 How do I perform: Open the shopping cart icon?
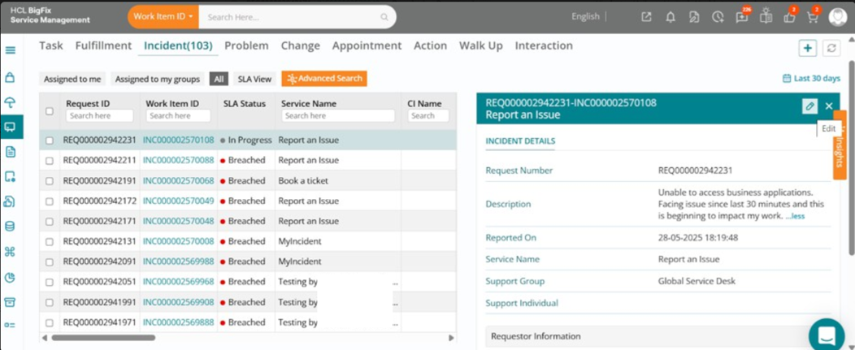pyautogui.click(x=813, y=17)
